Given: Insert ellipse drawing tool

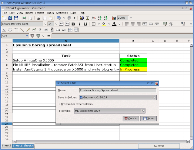Looking at the screenshot, I should point(10,30).
